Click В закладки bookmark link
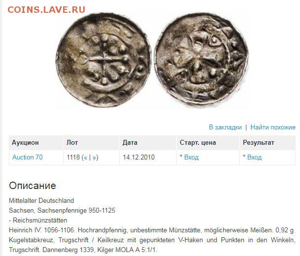Image resolution: width=300 pixels, height=256 pixels. [225, 127]
